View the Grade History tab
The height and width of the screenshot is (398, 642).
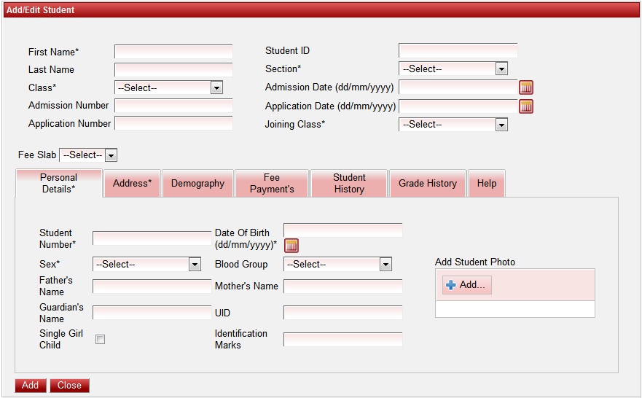427,184
